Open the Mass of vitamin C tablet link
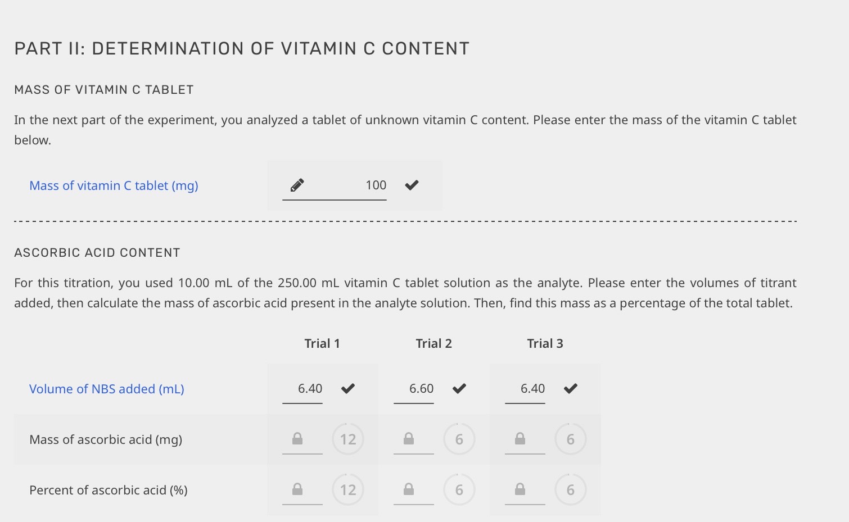The width and height of the screenshot is (849, 522). click(x=114, y=185)
